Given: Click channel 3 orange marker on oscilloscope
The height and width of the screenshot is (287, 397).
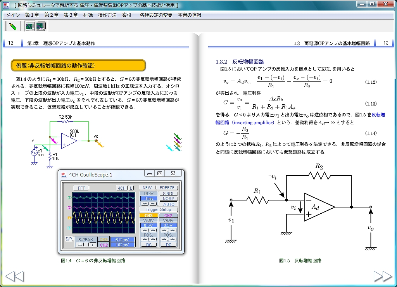Looking at the screenshot, I should (x=69, y=218).
